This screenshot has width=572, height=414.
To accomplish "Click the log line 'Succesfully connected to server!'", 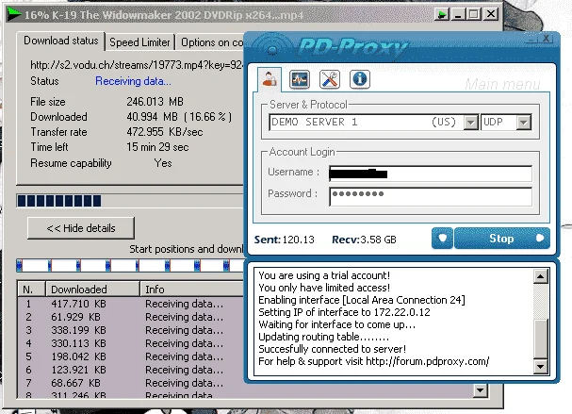I will (x=332, y=349).
